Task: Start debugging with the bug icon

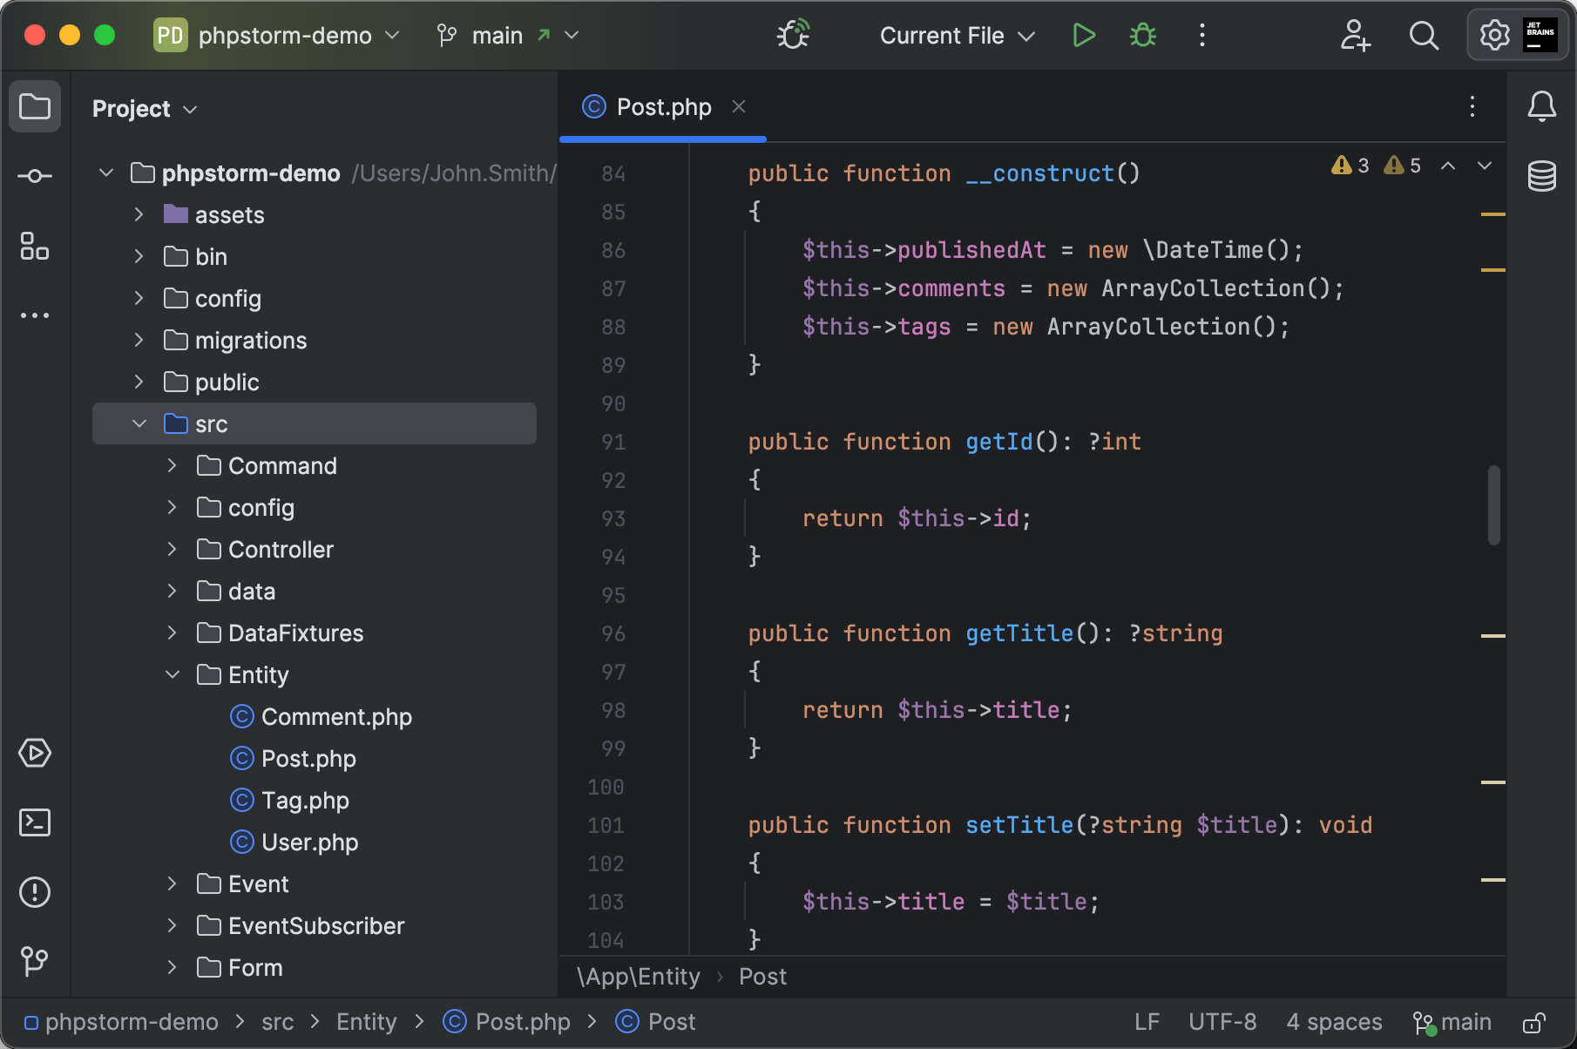Action: tap(1141, 35)
